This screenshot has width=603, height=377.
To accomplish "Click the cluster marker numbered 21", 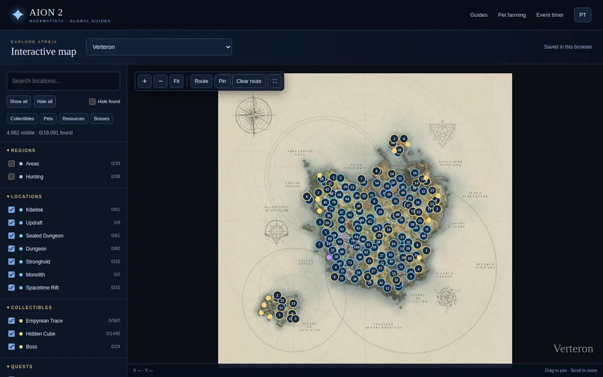I will [x=369, y=261].
